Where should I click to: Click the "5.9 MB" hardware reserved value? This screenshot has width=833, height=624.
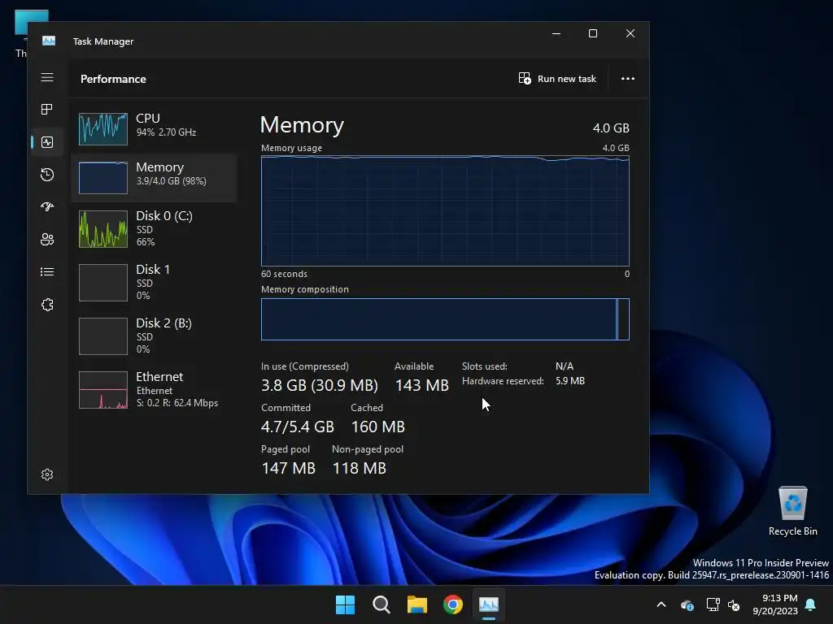pos(570,381)
